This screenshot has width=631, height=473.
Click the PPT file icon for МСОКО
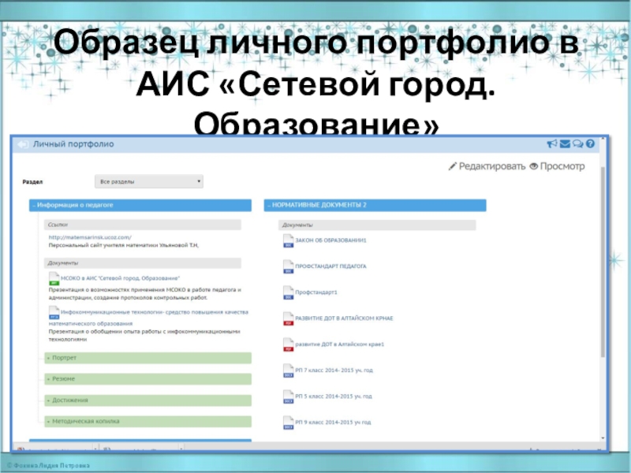[x=54, y=279]
